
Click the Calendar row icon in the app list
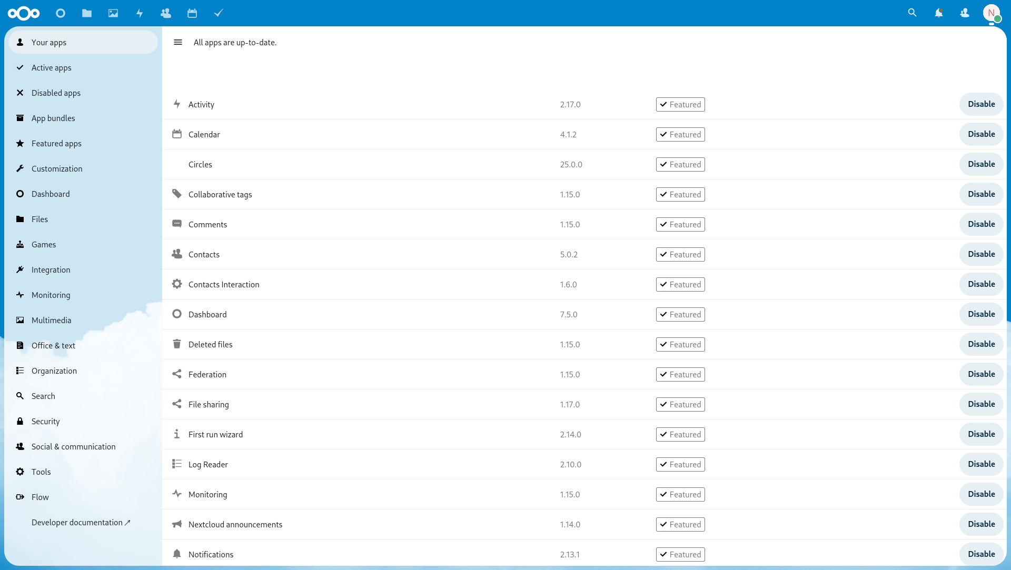177,134
